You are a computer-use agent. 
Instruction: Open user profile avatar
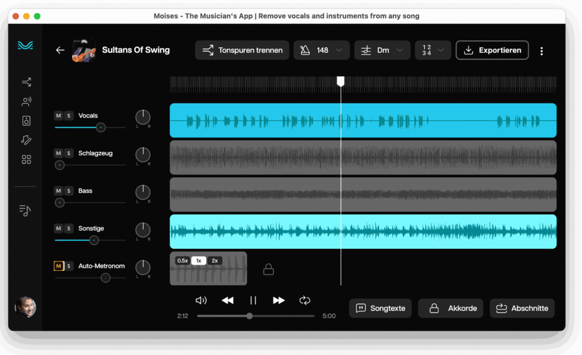coord(25,307)
